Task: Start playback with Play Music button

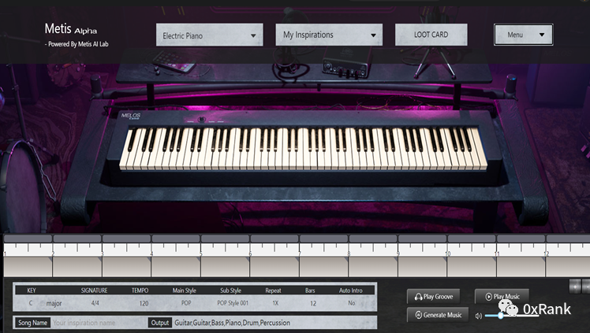Action: 502,297
